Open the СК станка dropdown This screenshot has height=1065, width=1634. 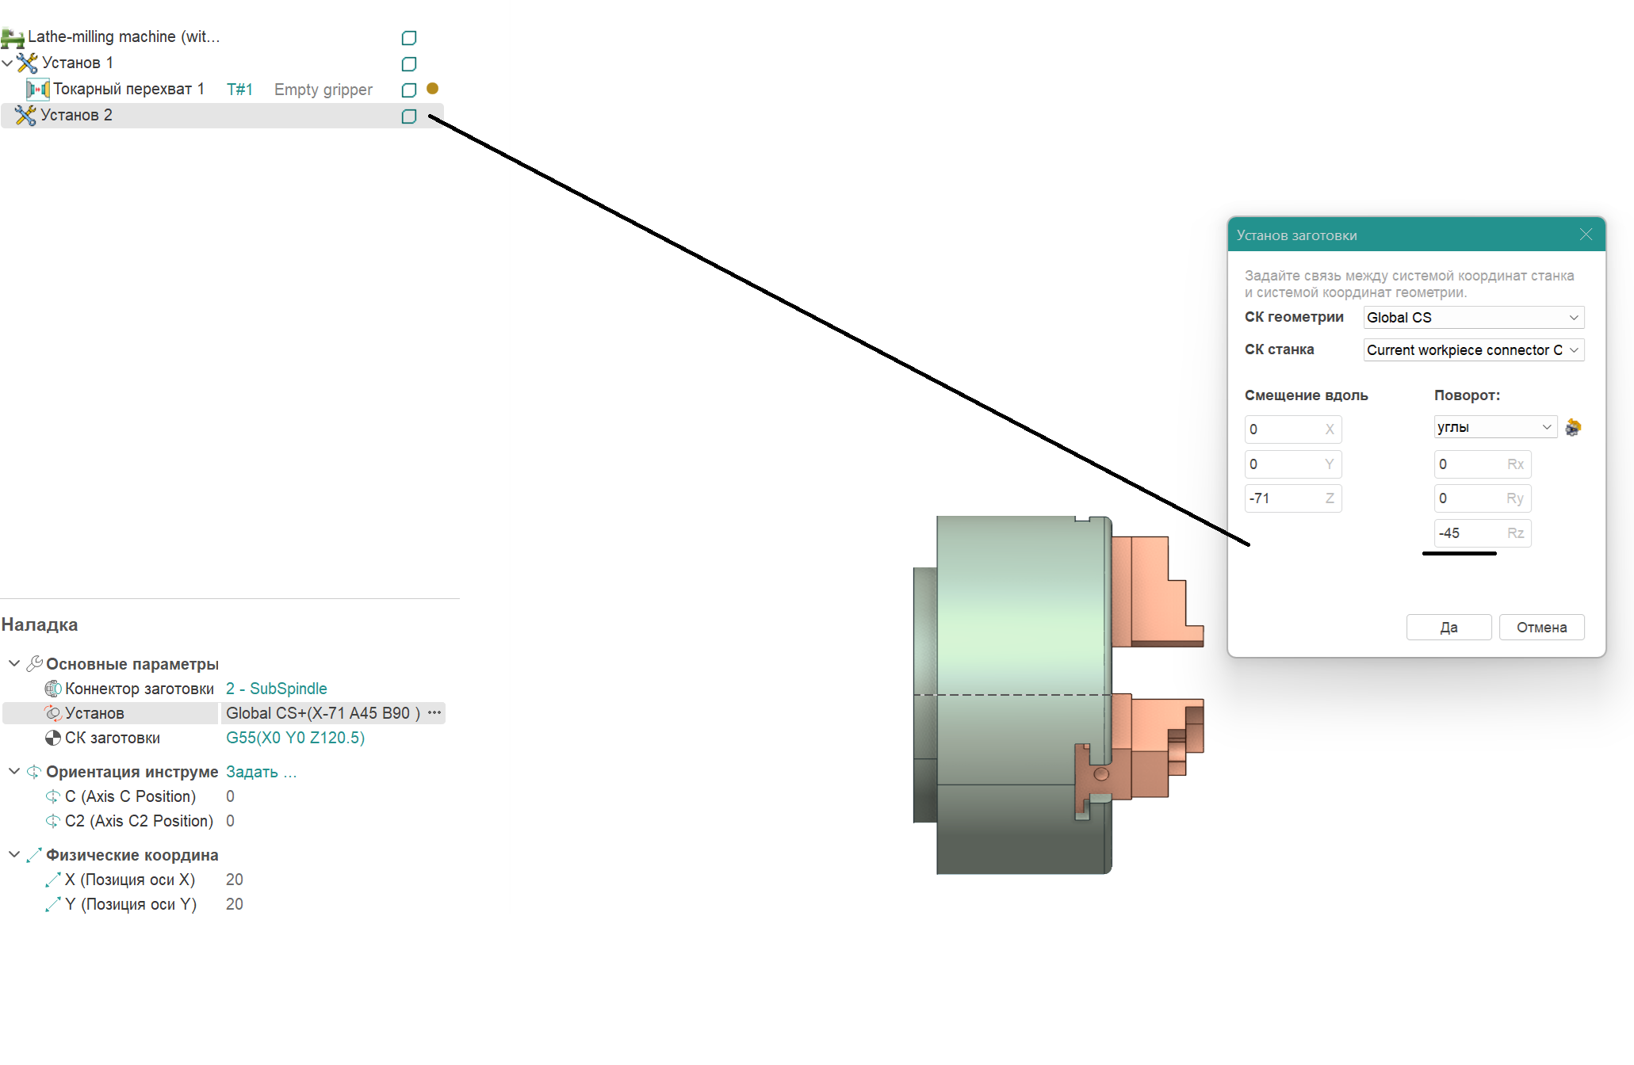[x=1473, y=350]
